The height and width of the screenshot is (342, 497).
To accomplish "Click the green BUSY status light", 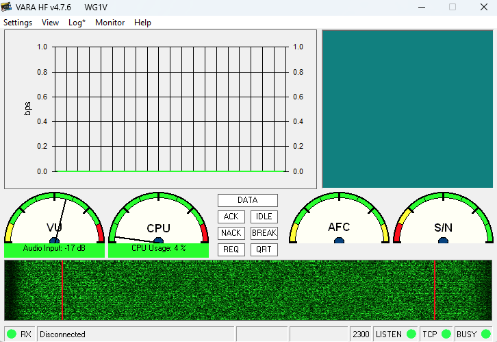I will coord(486,334).
